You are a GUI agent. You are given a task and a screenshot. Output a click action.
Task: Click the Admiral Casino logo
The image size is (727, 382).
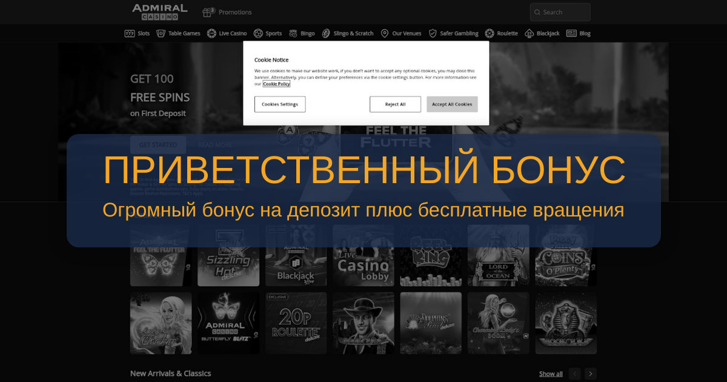160,12
